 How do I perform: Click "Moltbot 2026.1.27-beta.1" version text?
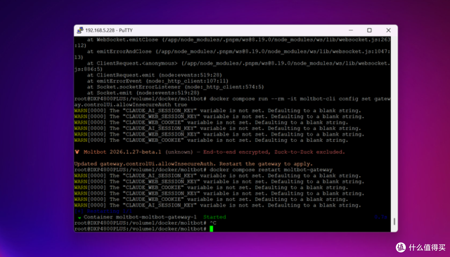pos(122,152)
